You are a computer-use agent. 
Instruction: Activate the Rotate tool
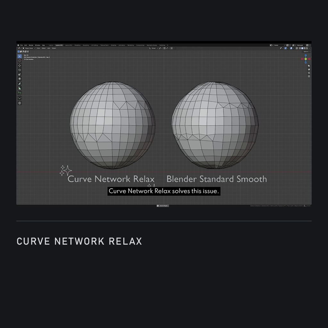point(20,70)
